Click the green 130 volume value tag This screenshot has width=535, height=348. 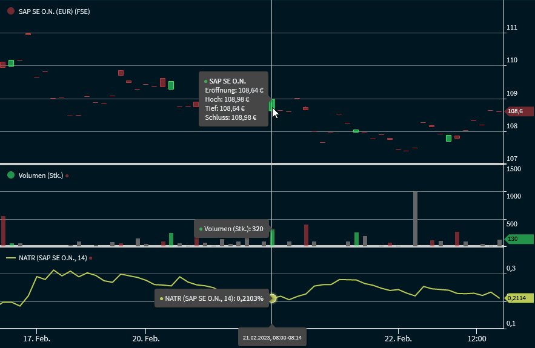[518, 239]
